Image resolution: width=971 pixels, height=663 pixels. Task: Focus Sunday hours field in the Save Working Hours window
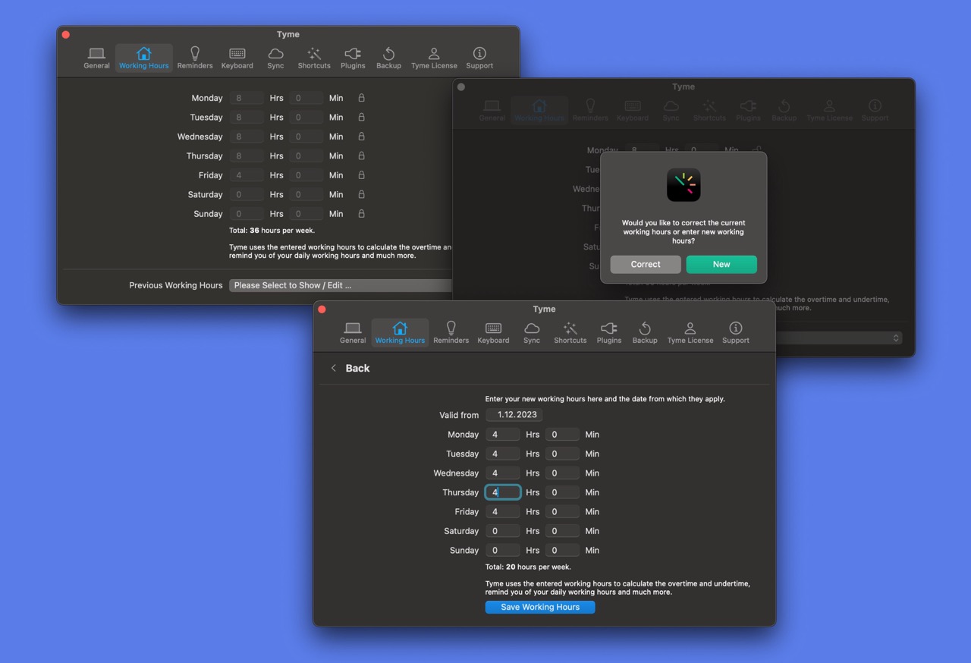[503, 550]
